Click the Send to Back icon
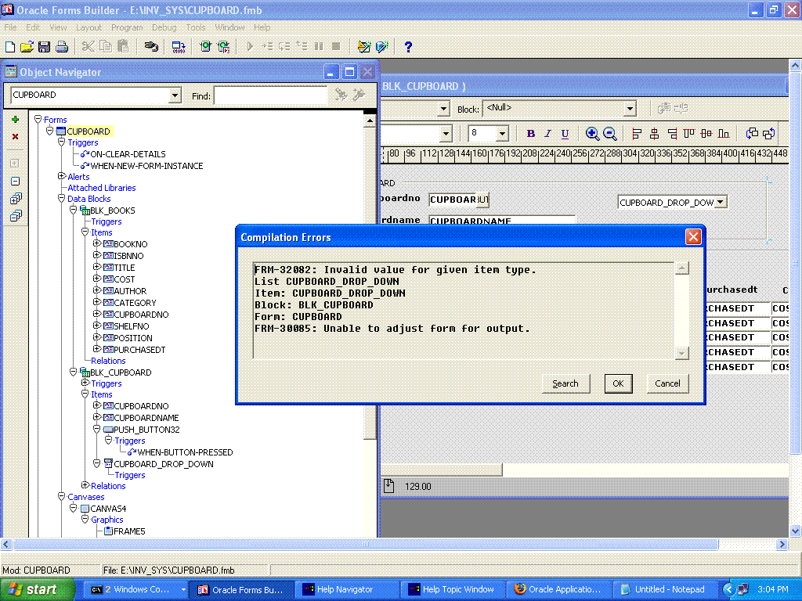The width and height of the screenshot is (802, 601). tap(769, 134)
